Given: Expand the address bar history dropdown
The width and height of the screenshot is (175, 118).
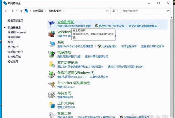Looking at the screenshot, I should (x=107, y=11).
